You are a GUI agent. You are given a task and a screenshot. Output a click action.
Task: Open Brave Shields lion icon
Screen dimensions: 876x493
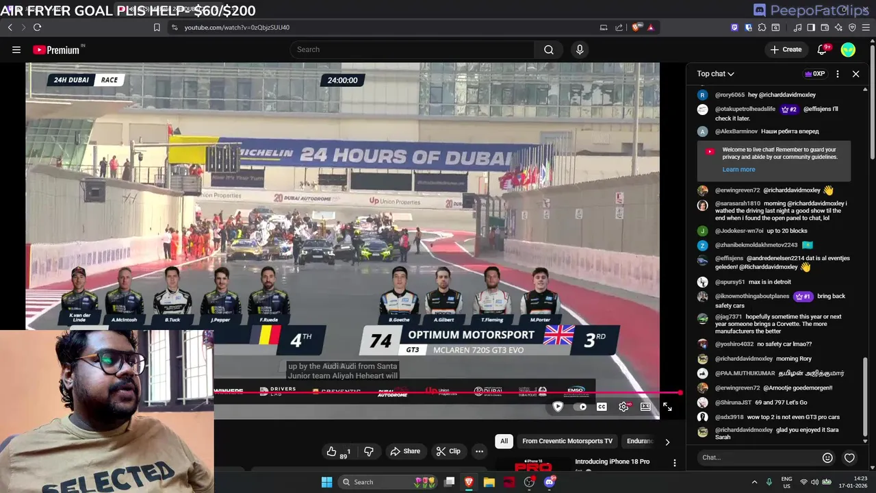tap(636, 27)
